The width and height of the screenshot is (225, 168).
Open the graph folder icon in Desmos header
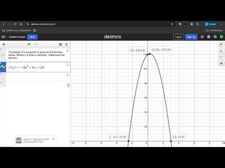pos(3,37)
